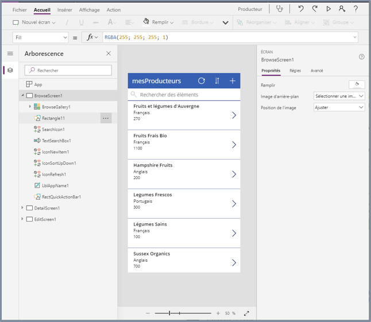Click the sort icon in app header
Image resolution: width=371 pixels, height=322 pixels.
pos(217,81)
